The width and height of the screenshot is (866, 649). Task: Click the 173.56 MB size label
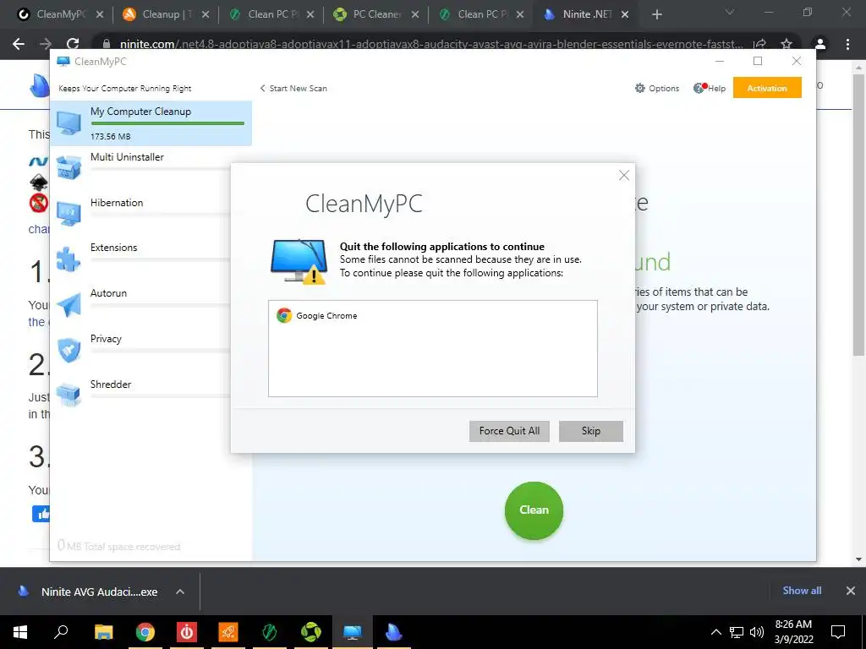111,136
